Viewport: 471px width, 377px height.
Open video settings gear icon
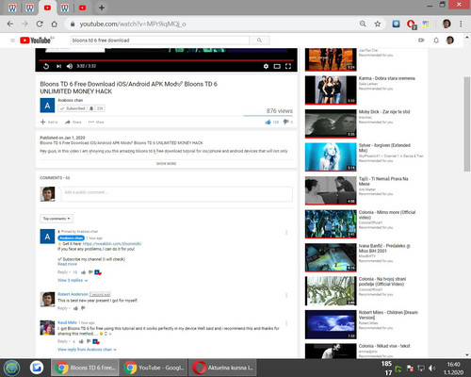pyautogui.click(x=266, y=66)
